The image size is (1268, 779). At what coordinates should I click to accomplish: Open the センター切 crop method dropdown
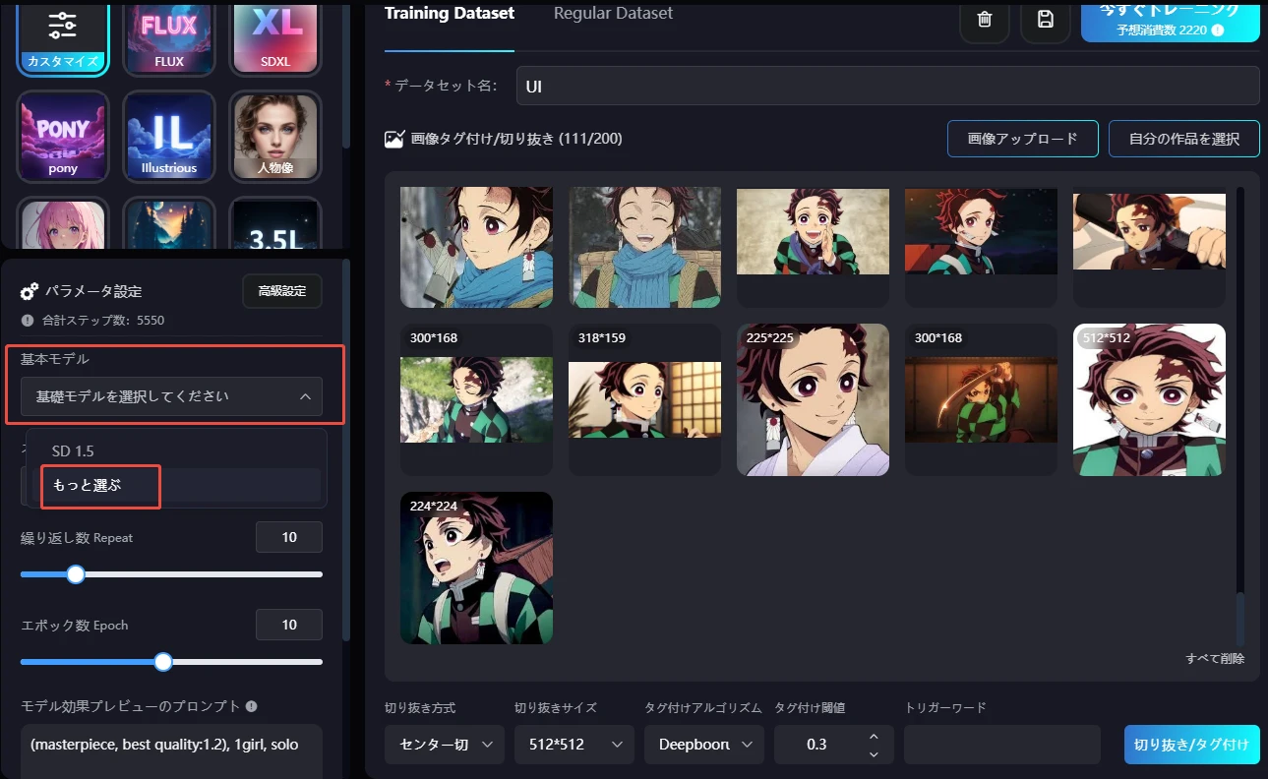pos(445,745)
